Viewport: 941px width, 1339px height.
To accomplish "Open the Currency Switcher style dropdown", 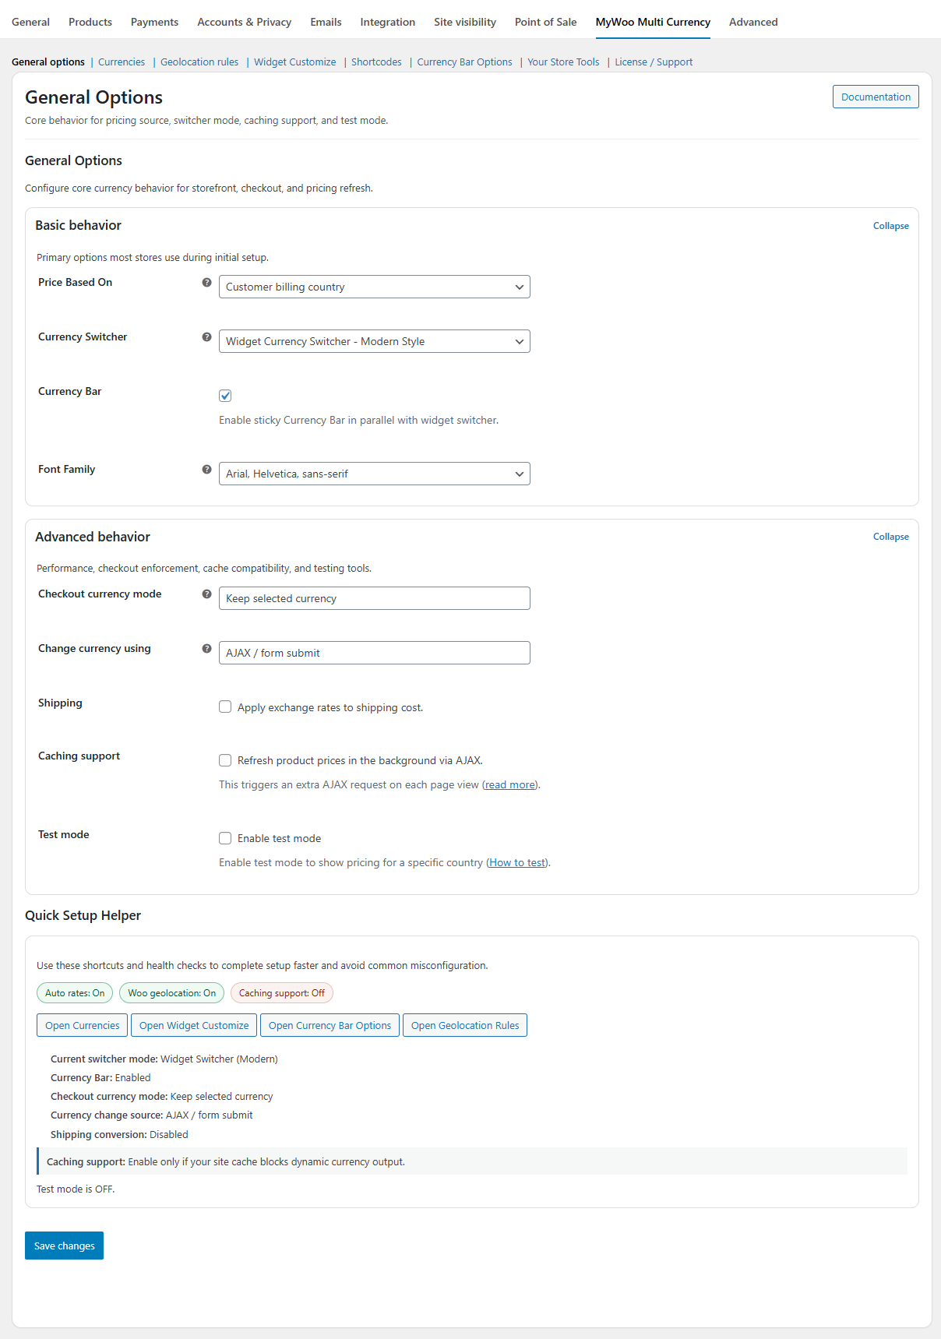I will (x=374, y=341).
